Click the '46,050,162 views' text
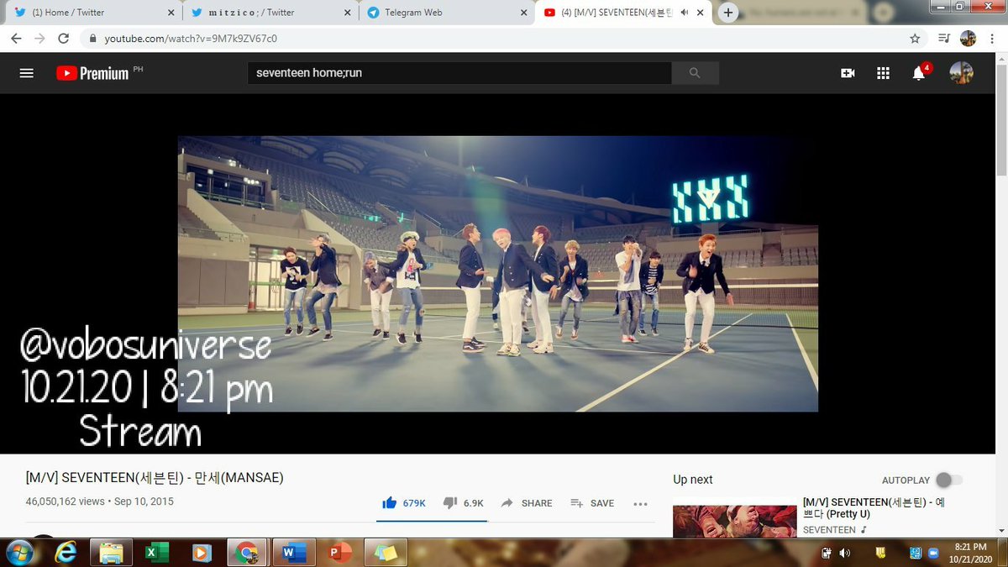 (66, 501)
